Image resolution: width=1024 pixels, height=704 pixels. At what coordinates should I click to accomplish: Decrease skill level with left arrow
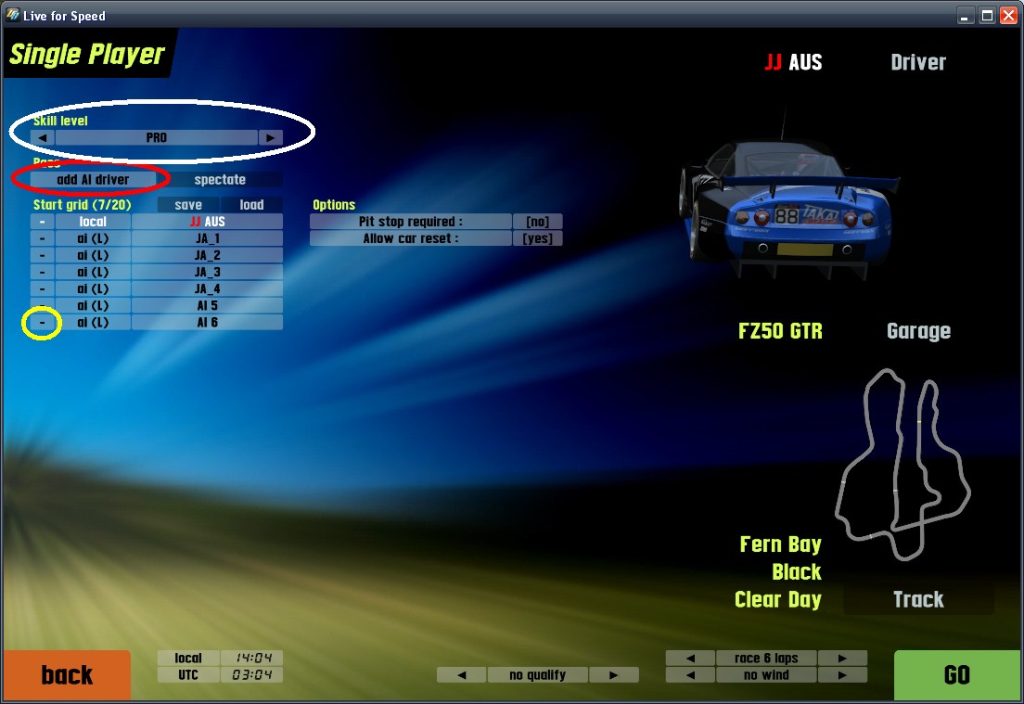43,138
